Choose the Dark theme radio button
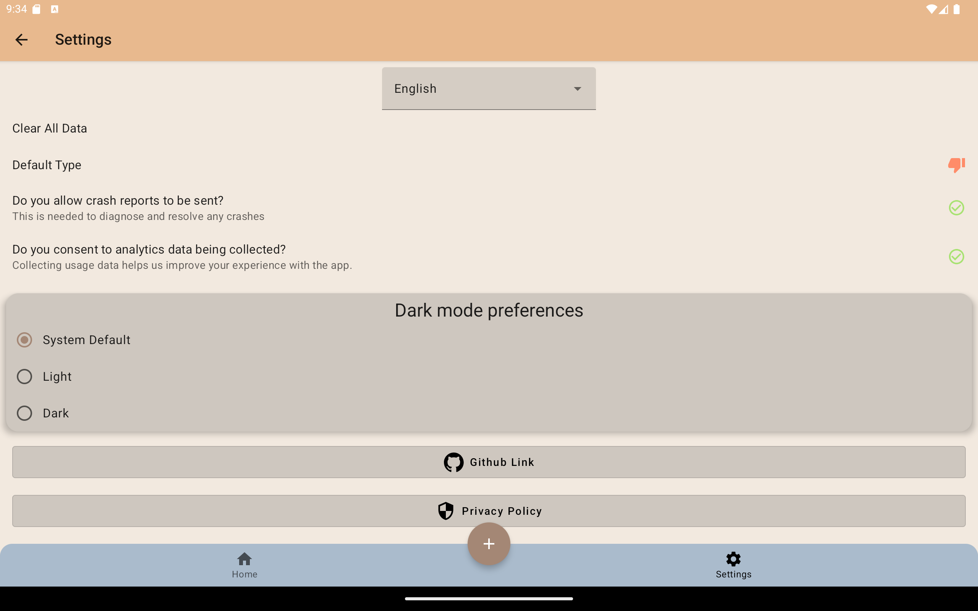 tap(25, 413)
